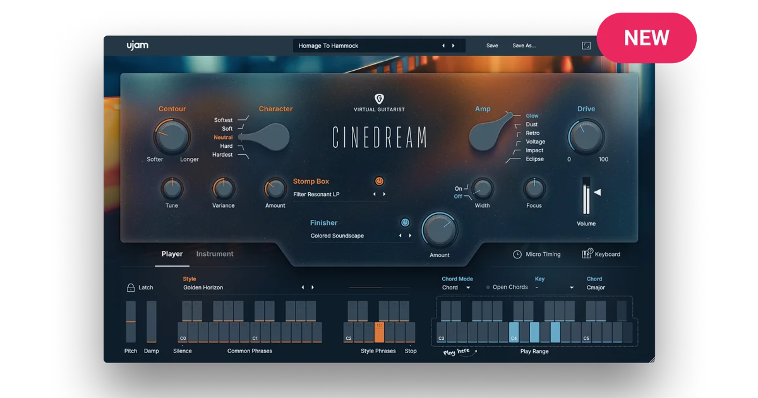Click the C4 key in Play Range
Screen dimensions: 758x398
tap(514, 333)
